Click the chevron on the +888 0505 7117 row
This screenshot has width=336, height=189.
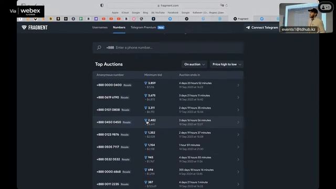[238, 147]
